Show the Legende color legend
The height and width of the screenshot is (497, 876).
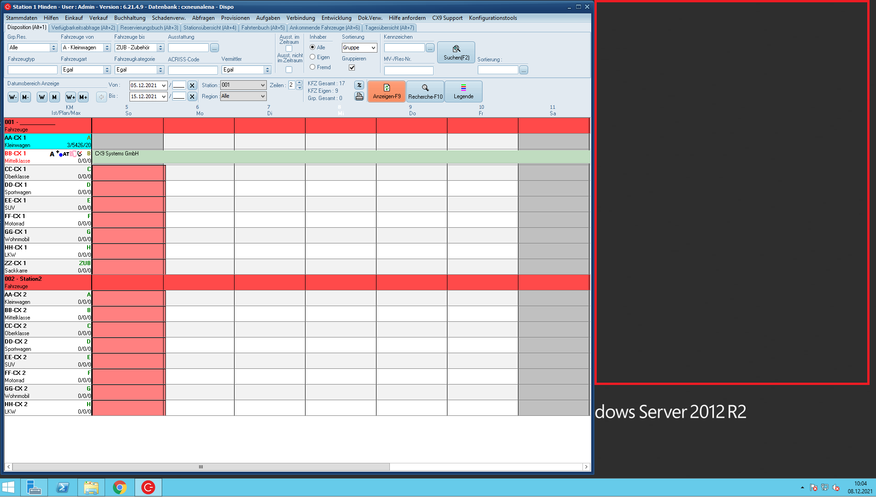coord(463,91)
